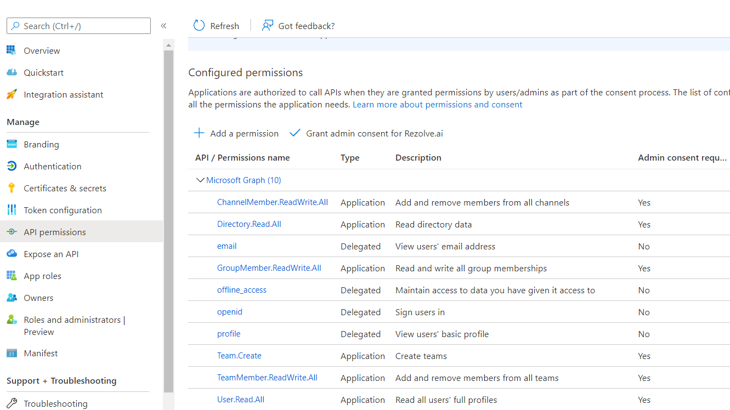Click the Configured permissions heading

(x=245, y=72)
